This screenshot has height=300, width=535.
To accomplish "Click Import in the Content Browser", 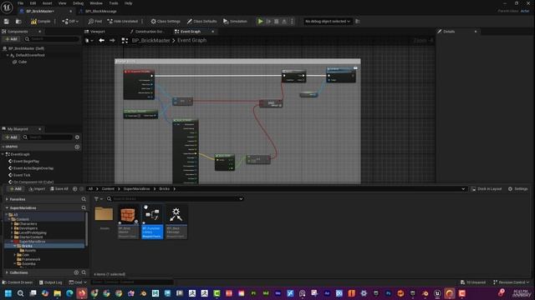I will (x=37, y=189).
